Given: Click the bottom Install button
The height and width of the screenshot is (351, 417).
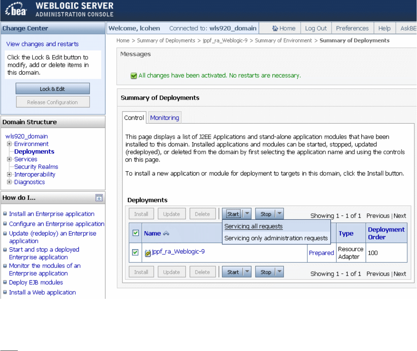Looking at the screenshot, I should [141, 272].
